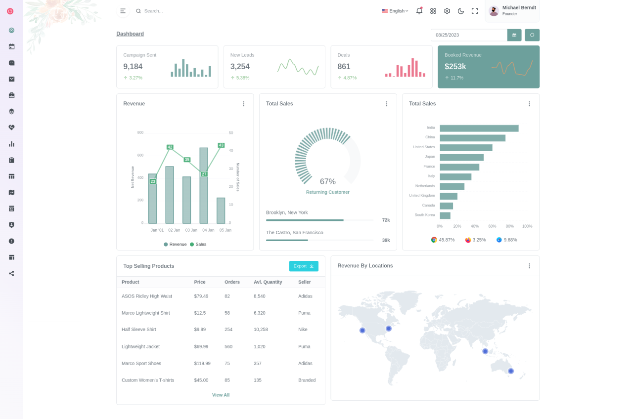Open the apps grid icon
633x419 pixels.
pyautogui.click(x=433, y=11)
